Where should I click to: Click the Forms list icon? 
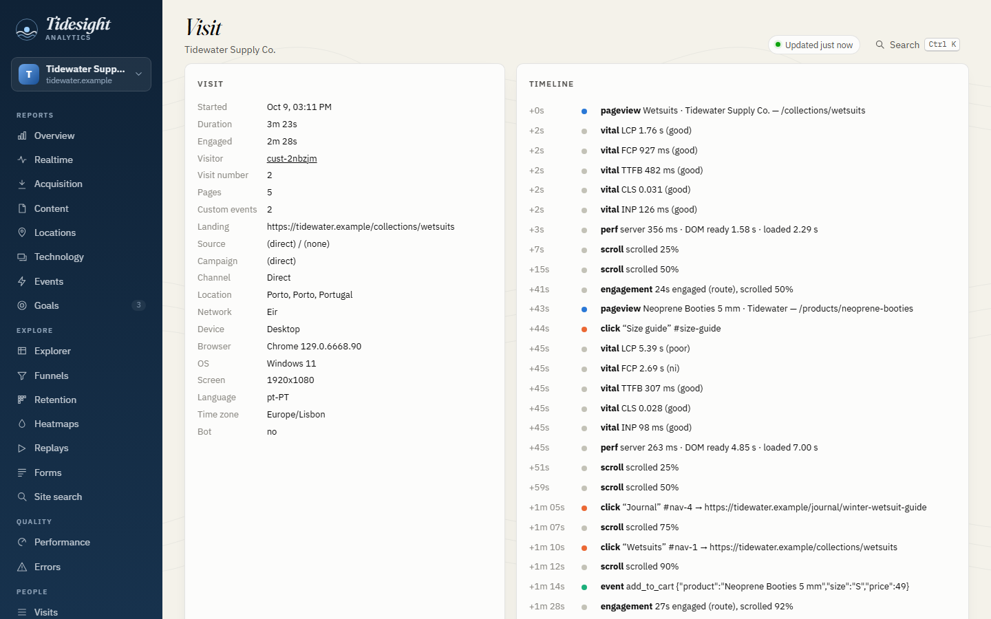[x=22, y=473]
